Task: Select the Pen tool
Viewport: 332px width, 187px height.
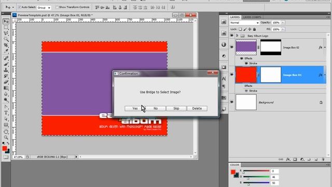Action: (6, 106)
